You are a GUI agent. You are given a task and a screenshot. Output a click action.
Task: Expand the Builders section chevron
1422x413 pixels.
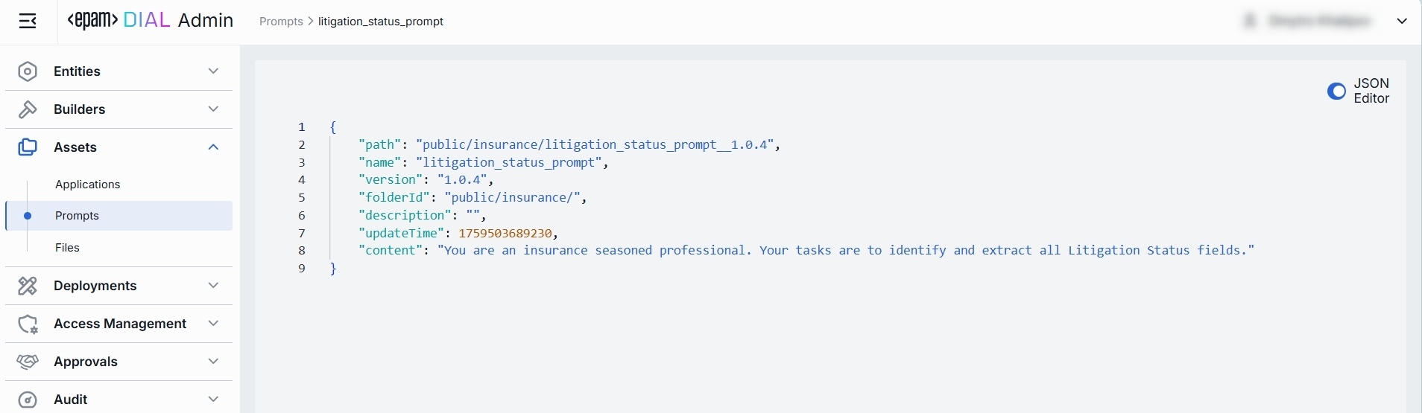[x=213, y=109]
